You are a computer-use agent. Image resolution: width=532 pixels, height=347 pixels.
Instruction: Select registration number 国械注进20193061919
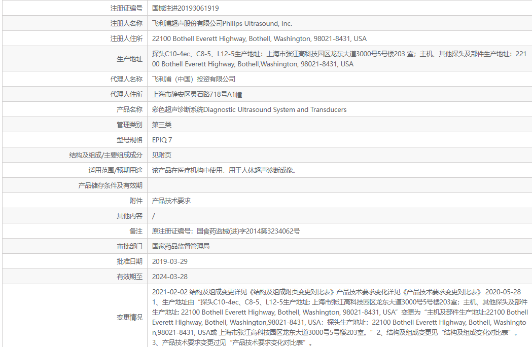[185, 8]
